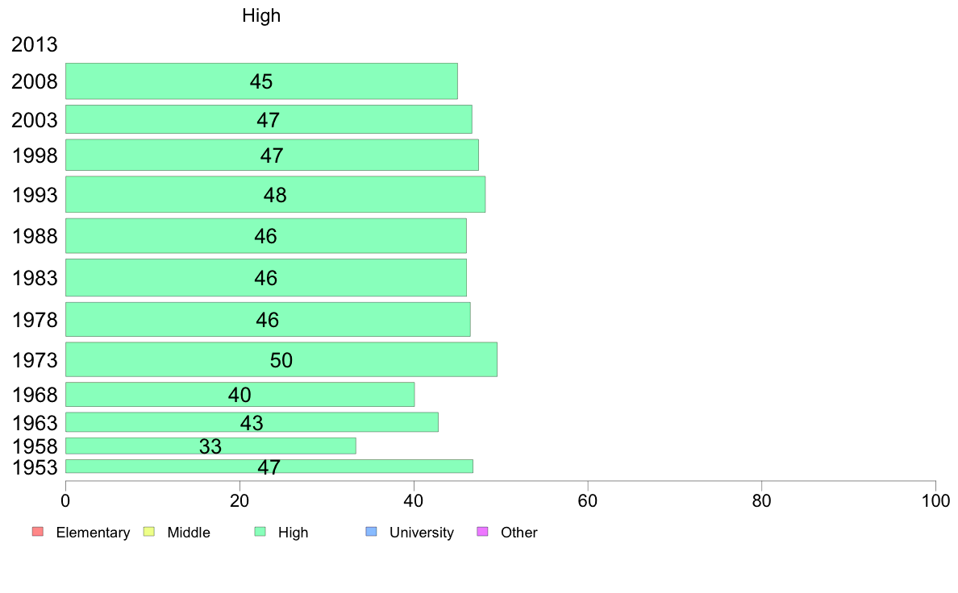Click the 1968 bar labeled 40
The width and height of the screenshot is (958, 593).
coord(240,395)
